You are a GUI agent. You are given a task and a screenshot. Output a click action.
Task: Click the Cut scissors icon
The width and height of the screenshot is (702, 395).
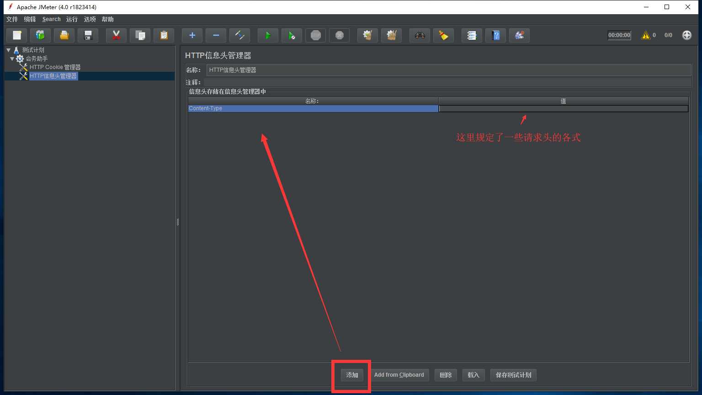(116, 35)
